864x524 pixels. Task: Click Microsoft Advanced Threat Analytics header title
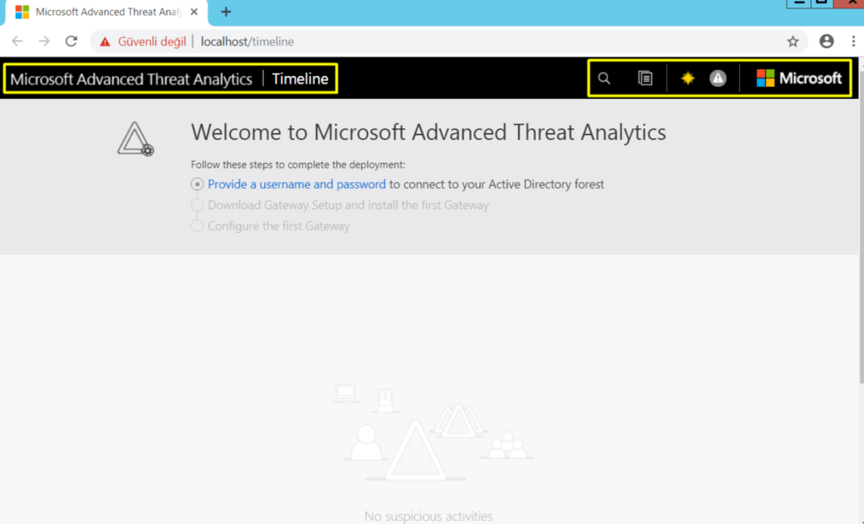tap(131, 79)
